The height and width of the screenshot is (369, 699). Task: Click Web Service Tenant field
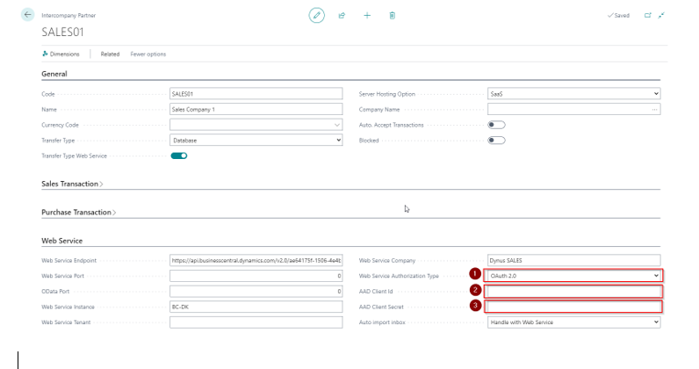coord(256,322)
